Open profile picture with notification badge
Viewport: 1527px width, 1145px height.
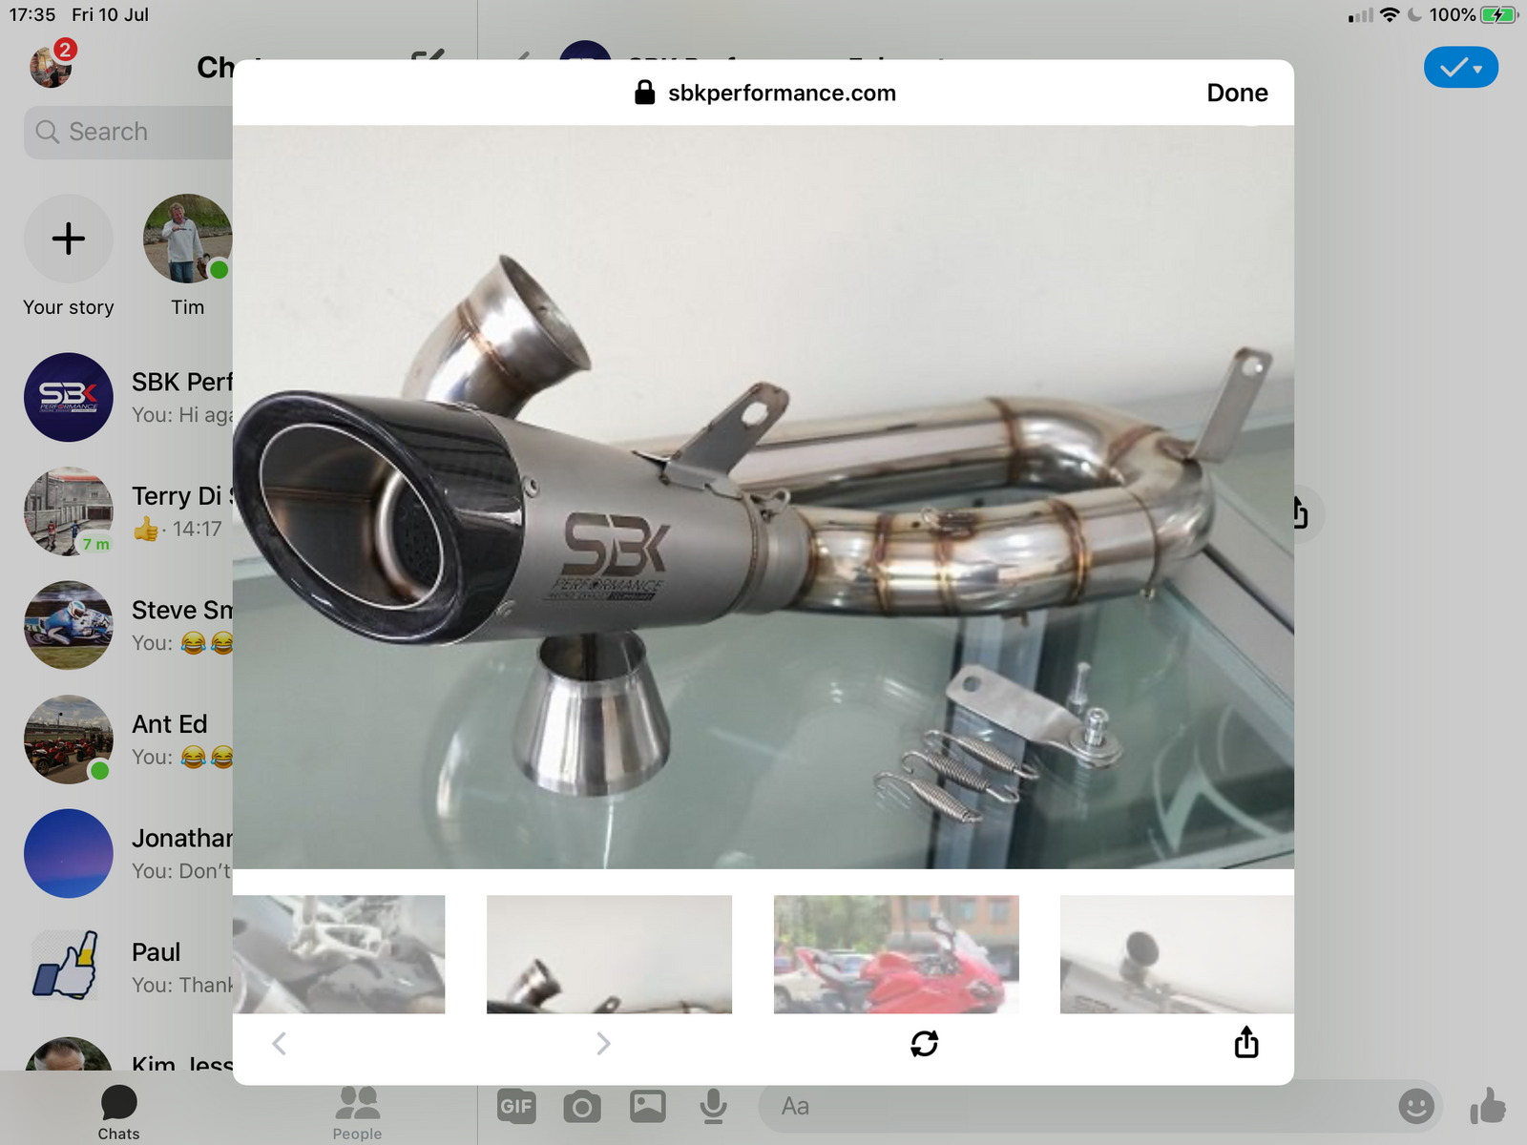click(x=51, y=66)
